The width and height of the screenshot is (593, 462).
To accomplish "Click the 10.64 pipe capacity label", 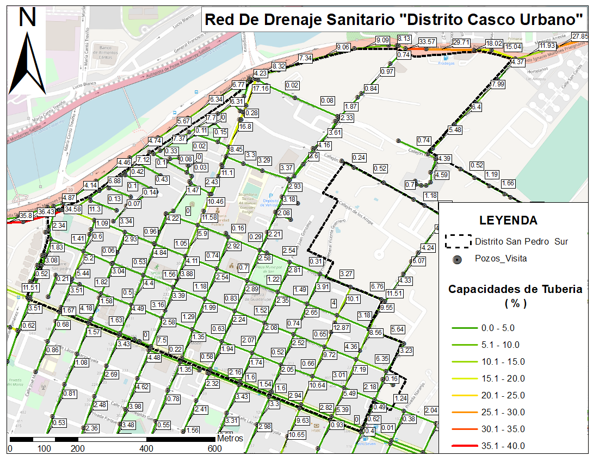I will click(x=317, y=385).
